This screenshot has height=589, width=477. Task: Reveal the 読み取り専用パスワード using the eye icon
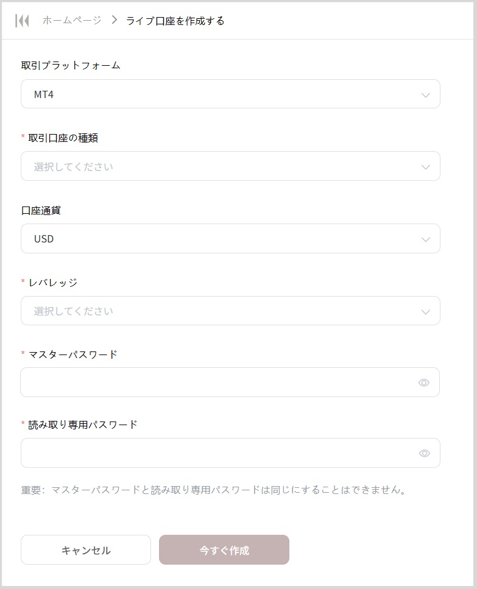pos(424,453)
